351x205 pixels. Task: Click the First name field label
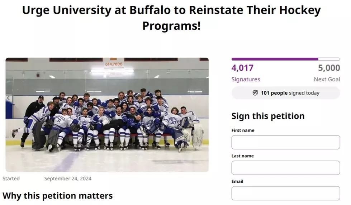click(x=243, y=130)
